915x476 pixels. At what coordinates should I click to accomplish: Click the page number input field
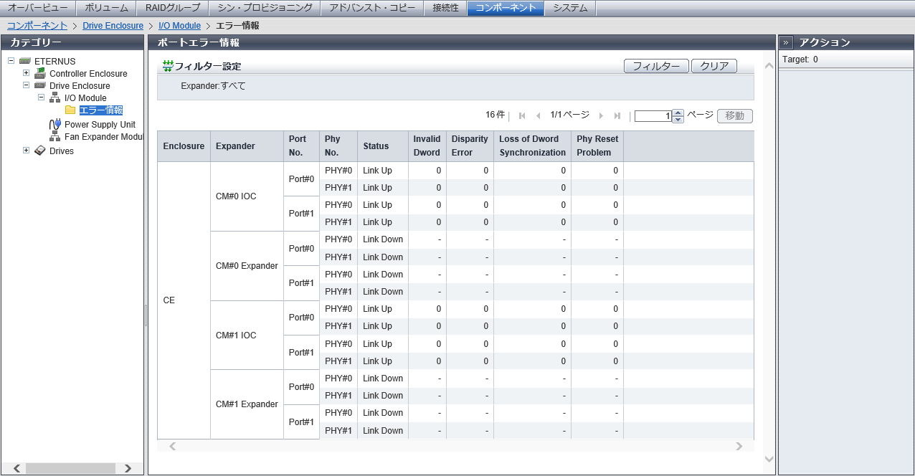click(653, 116)
